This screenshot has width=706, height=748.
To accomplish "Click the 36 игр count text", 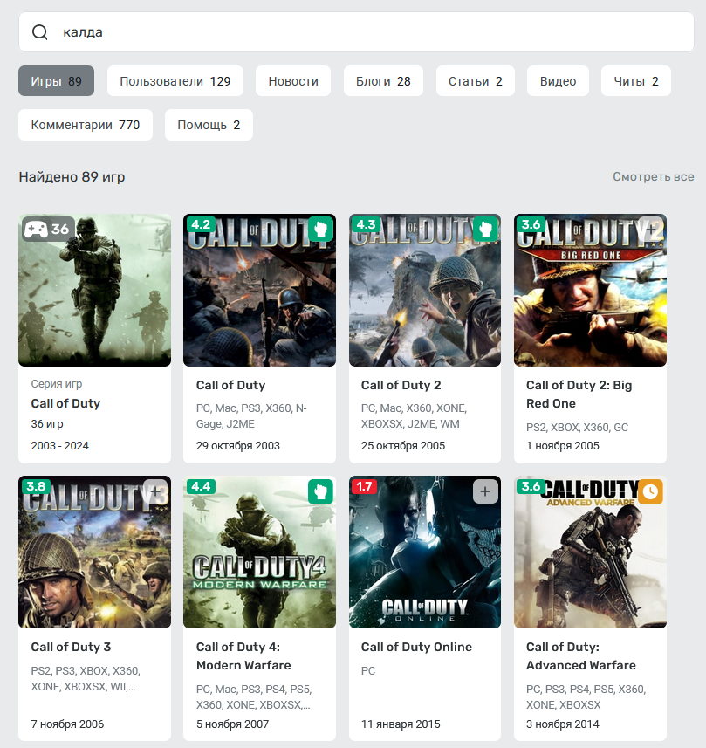I will (47, 423).
